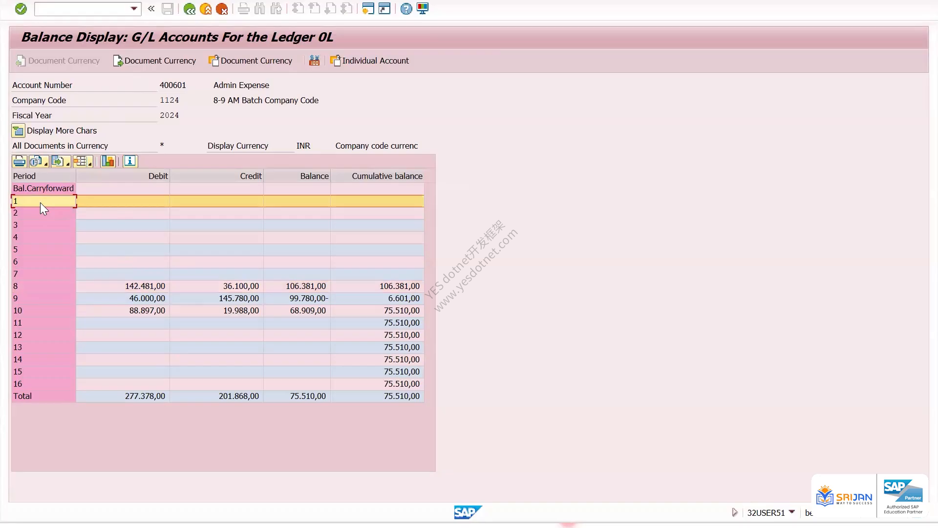The height and width of the screenshot is (528, 938).
Task: Select the Total row label
Action: (x=43, y=396)
